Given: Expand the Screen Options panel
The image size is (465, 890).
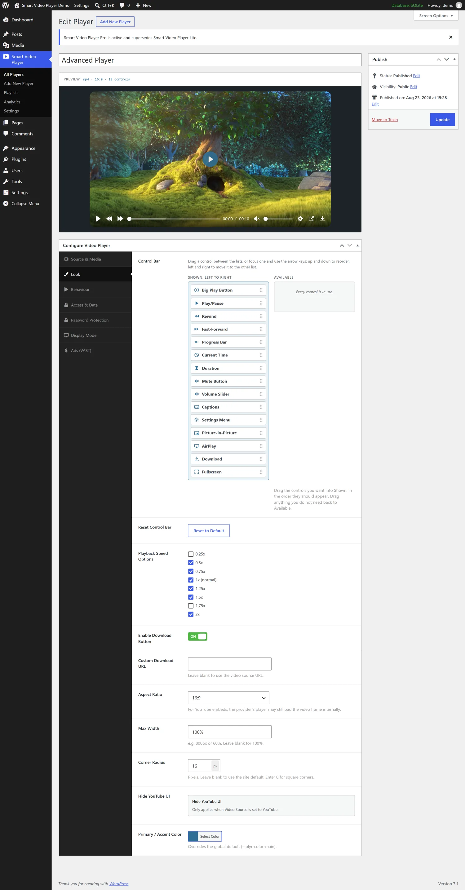Looking at the screenshot, I should coord(436,15).
